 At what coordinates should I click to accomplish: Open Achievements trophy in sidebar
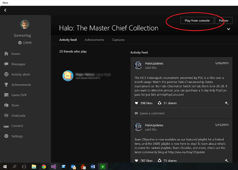6,84
